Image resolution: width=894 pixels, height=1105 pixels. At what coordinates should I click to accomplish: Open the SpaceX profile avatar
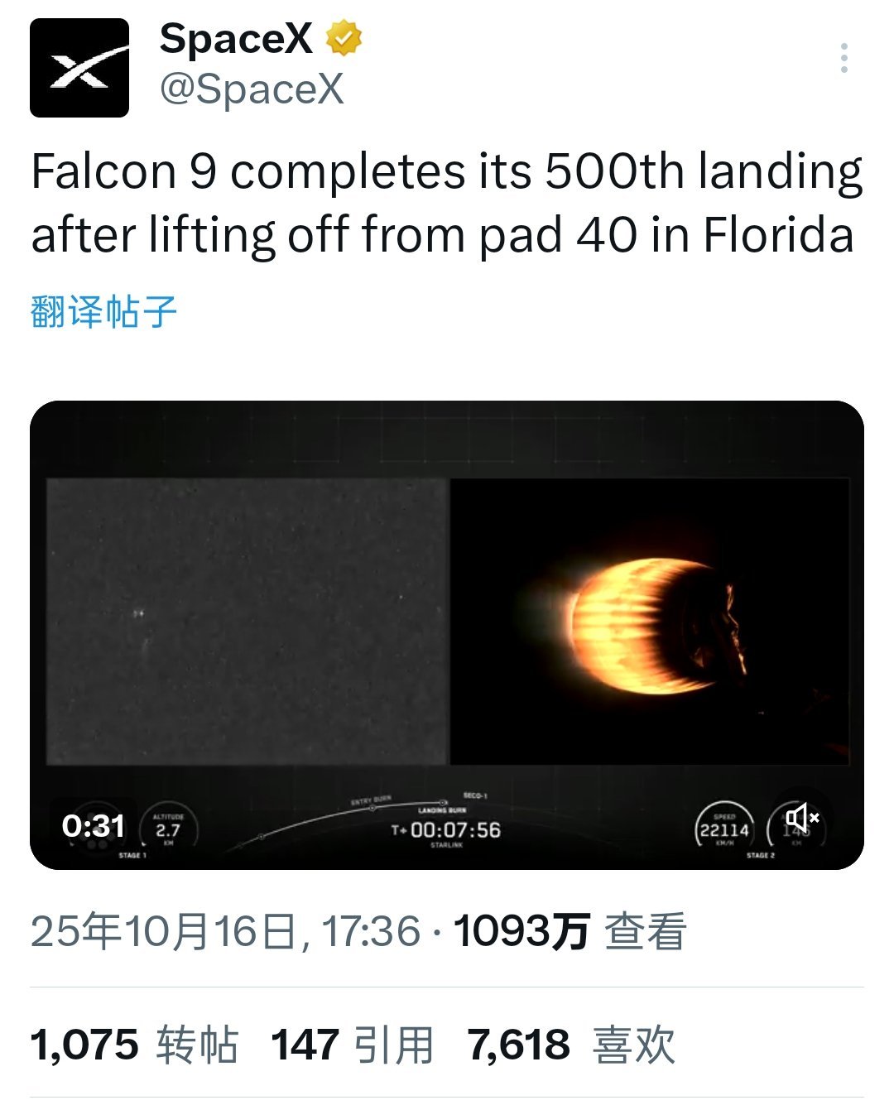[79, 68]
